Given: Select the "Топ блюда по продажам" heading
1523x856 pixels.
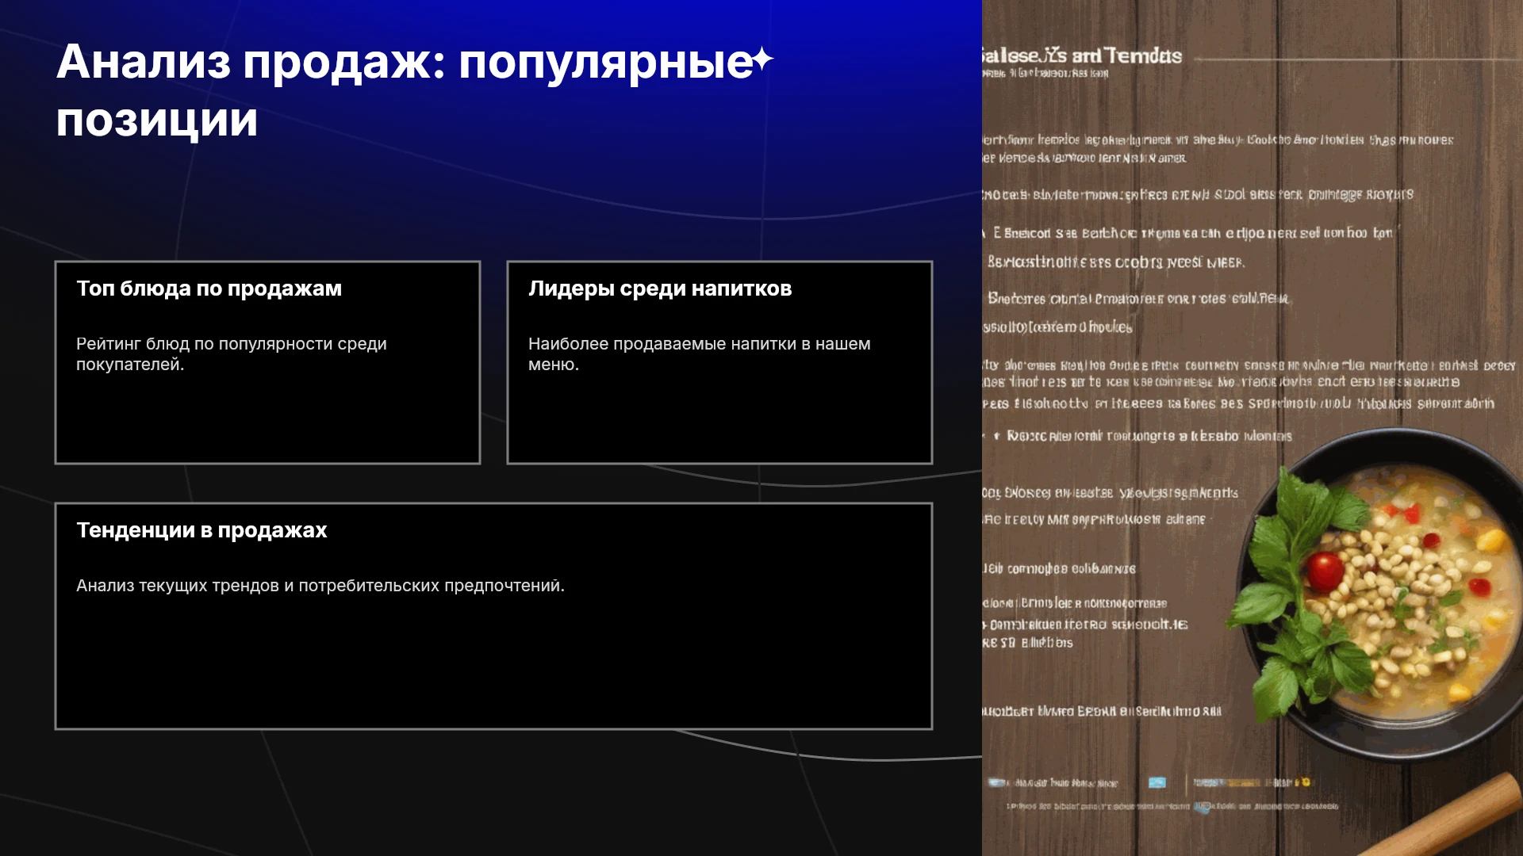Looking at the screenshot, I should click(209, 289).
